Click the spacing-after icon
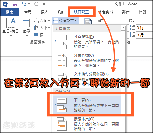This screenshot has width=153, height=133. [x=132, y=35]
